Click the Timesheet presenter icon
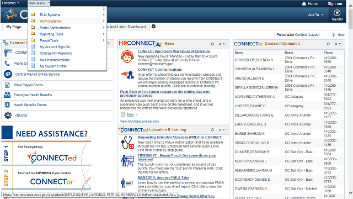This screenshot has height=199, width=353. point(127,161)
